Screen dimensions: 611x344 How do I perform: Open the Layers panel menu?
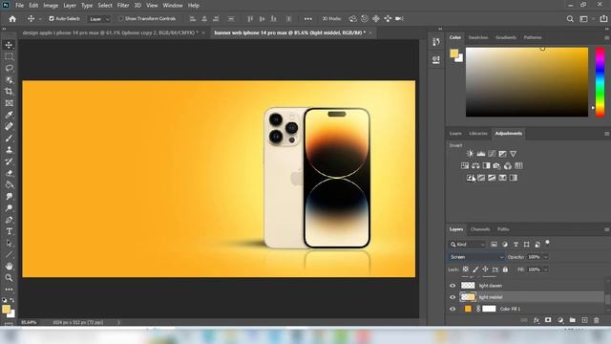tap(607, 229)
